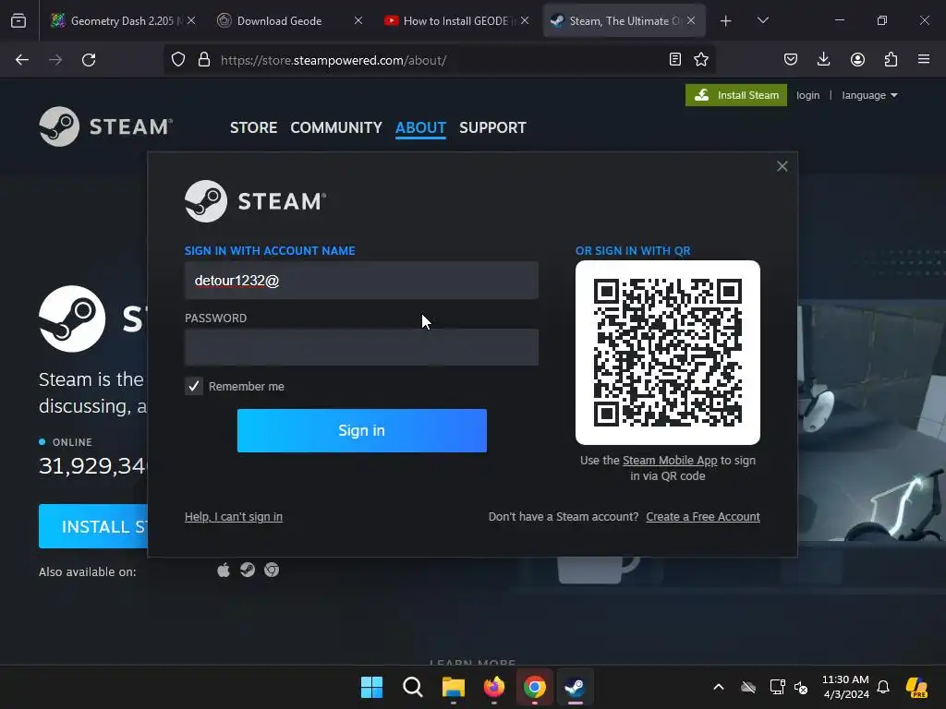Click the Firefox View icon in tab strip
This screenshot has width=946, height=709.
point(18,21)
